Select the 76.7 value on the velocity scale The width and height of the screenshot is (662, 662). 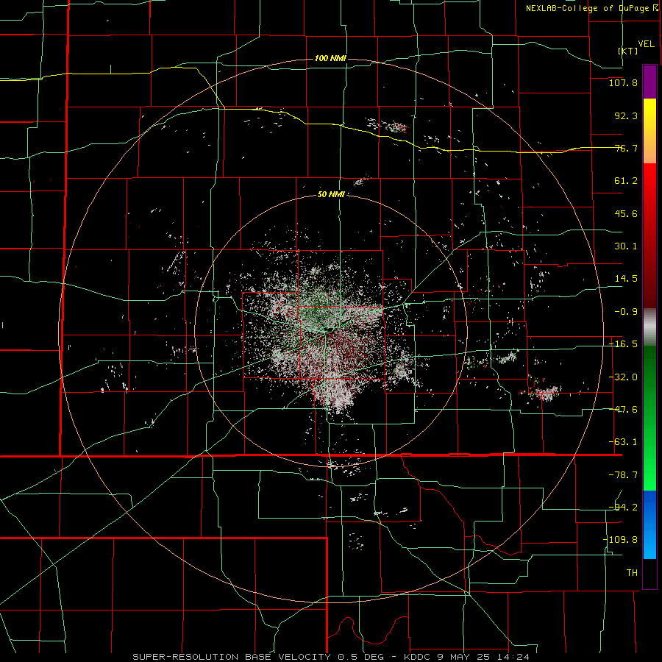pos(626,148)
